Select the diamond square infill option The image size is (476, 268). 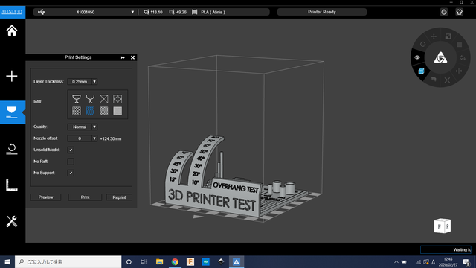pyautogui.click(x=118, y=99)
